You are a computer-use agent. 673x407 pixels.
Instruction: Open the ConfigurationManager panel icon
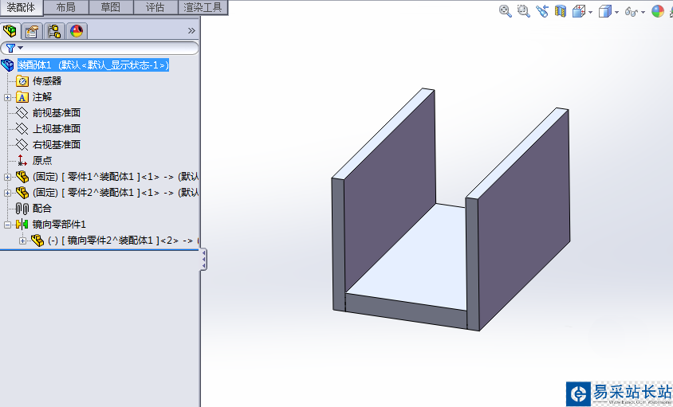pos(54,31)
